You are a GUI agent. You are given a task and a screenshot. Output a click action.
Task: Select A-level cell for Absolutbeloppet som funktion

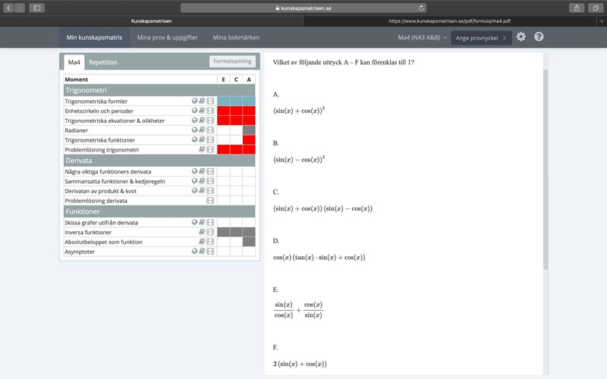coord(249,242)
